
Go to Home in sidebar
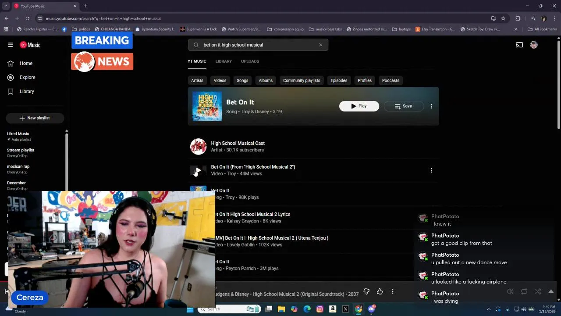point(26,63)
